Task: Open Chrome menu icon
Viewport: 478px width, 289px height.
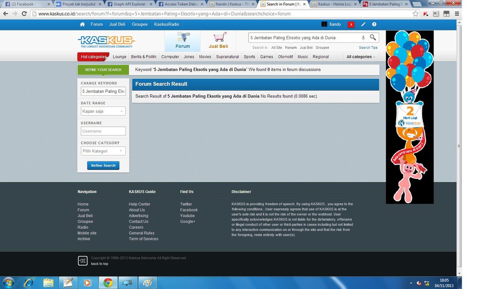Action: point(457,13)
